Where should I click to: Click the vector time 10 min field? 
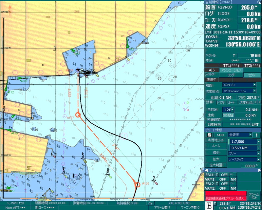click(x=249, y=55)
